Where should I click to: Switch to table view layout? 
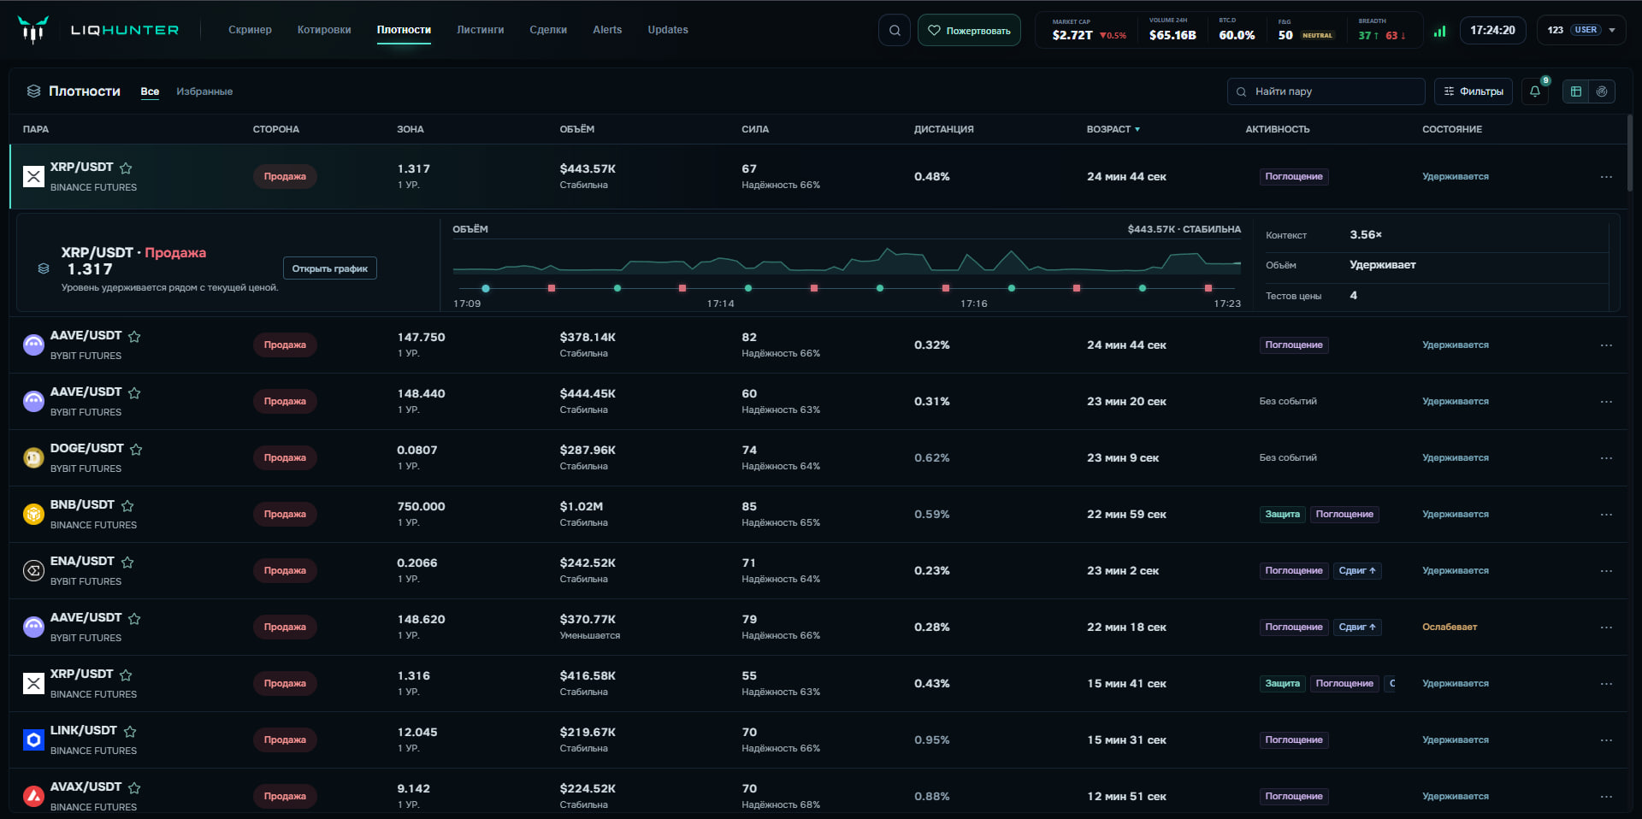click(x=1576, y=91)
